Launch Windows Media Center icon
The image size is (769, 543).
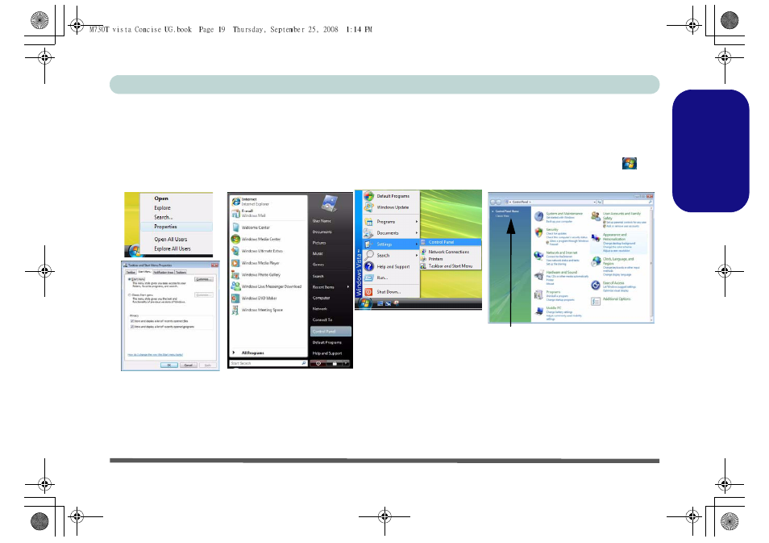[x=236, y=239]
